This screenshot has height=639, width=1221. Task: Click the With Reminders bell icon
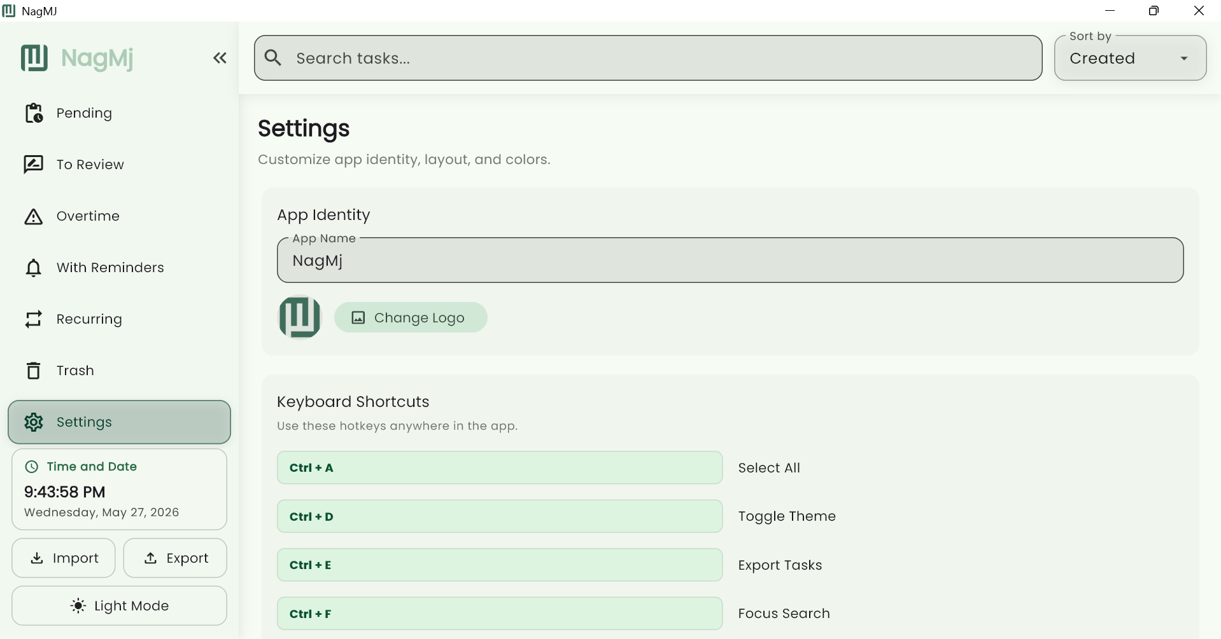pyautogui.click(x=34, y=268)
